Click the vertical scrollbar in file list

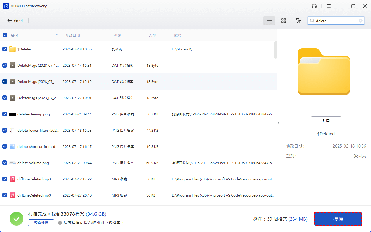click(x=275, y=50)
